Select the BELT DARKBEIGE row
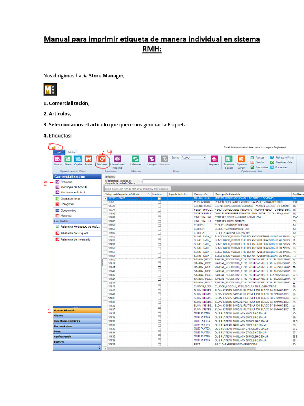This screenshot has width=304, height=406. [203, 345]
